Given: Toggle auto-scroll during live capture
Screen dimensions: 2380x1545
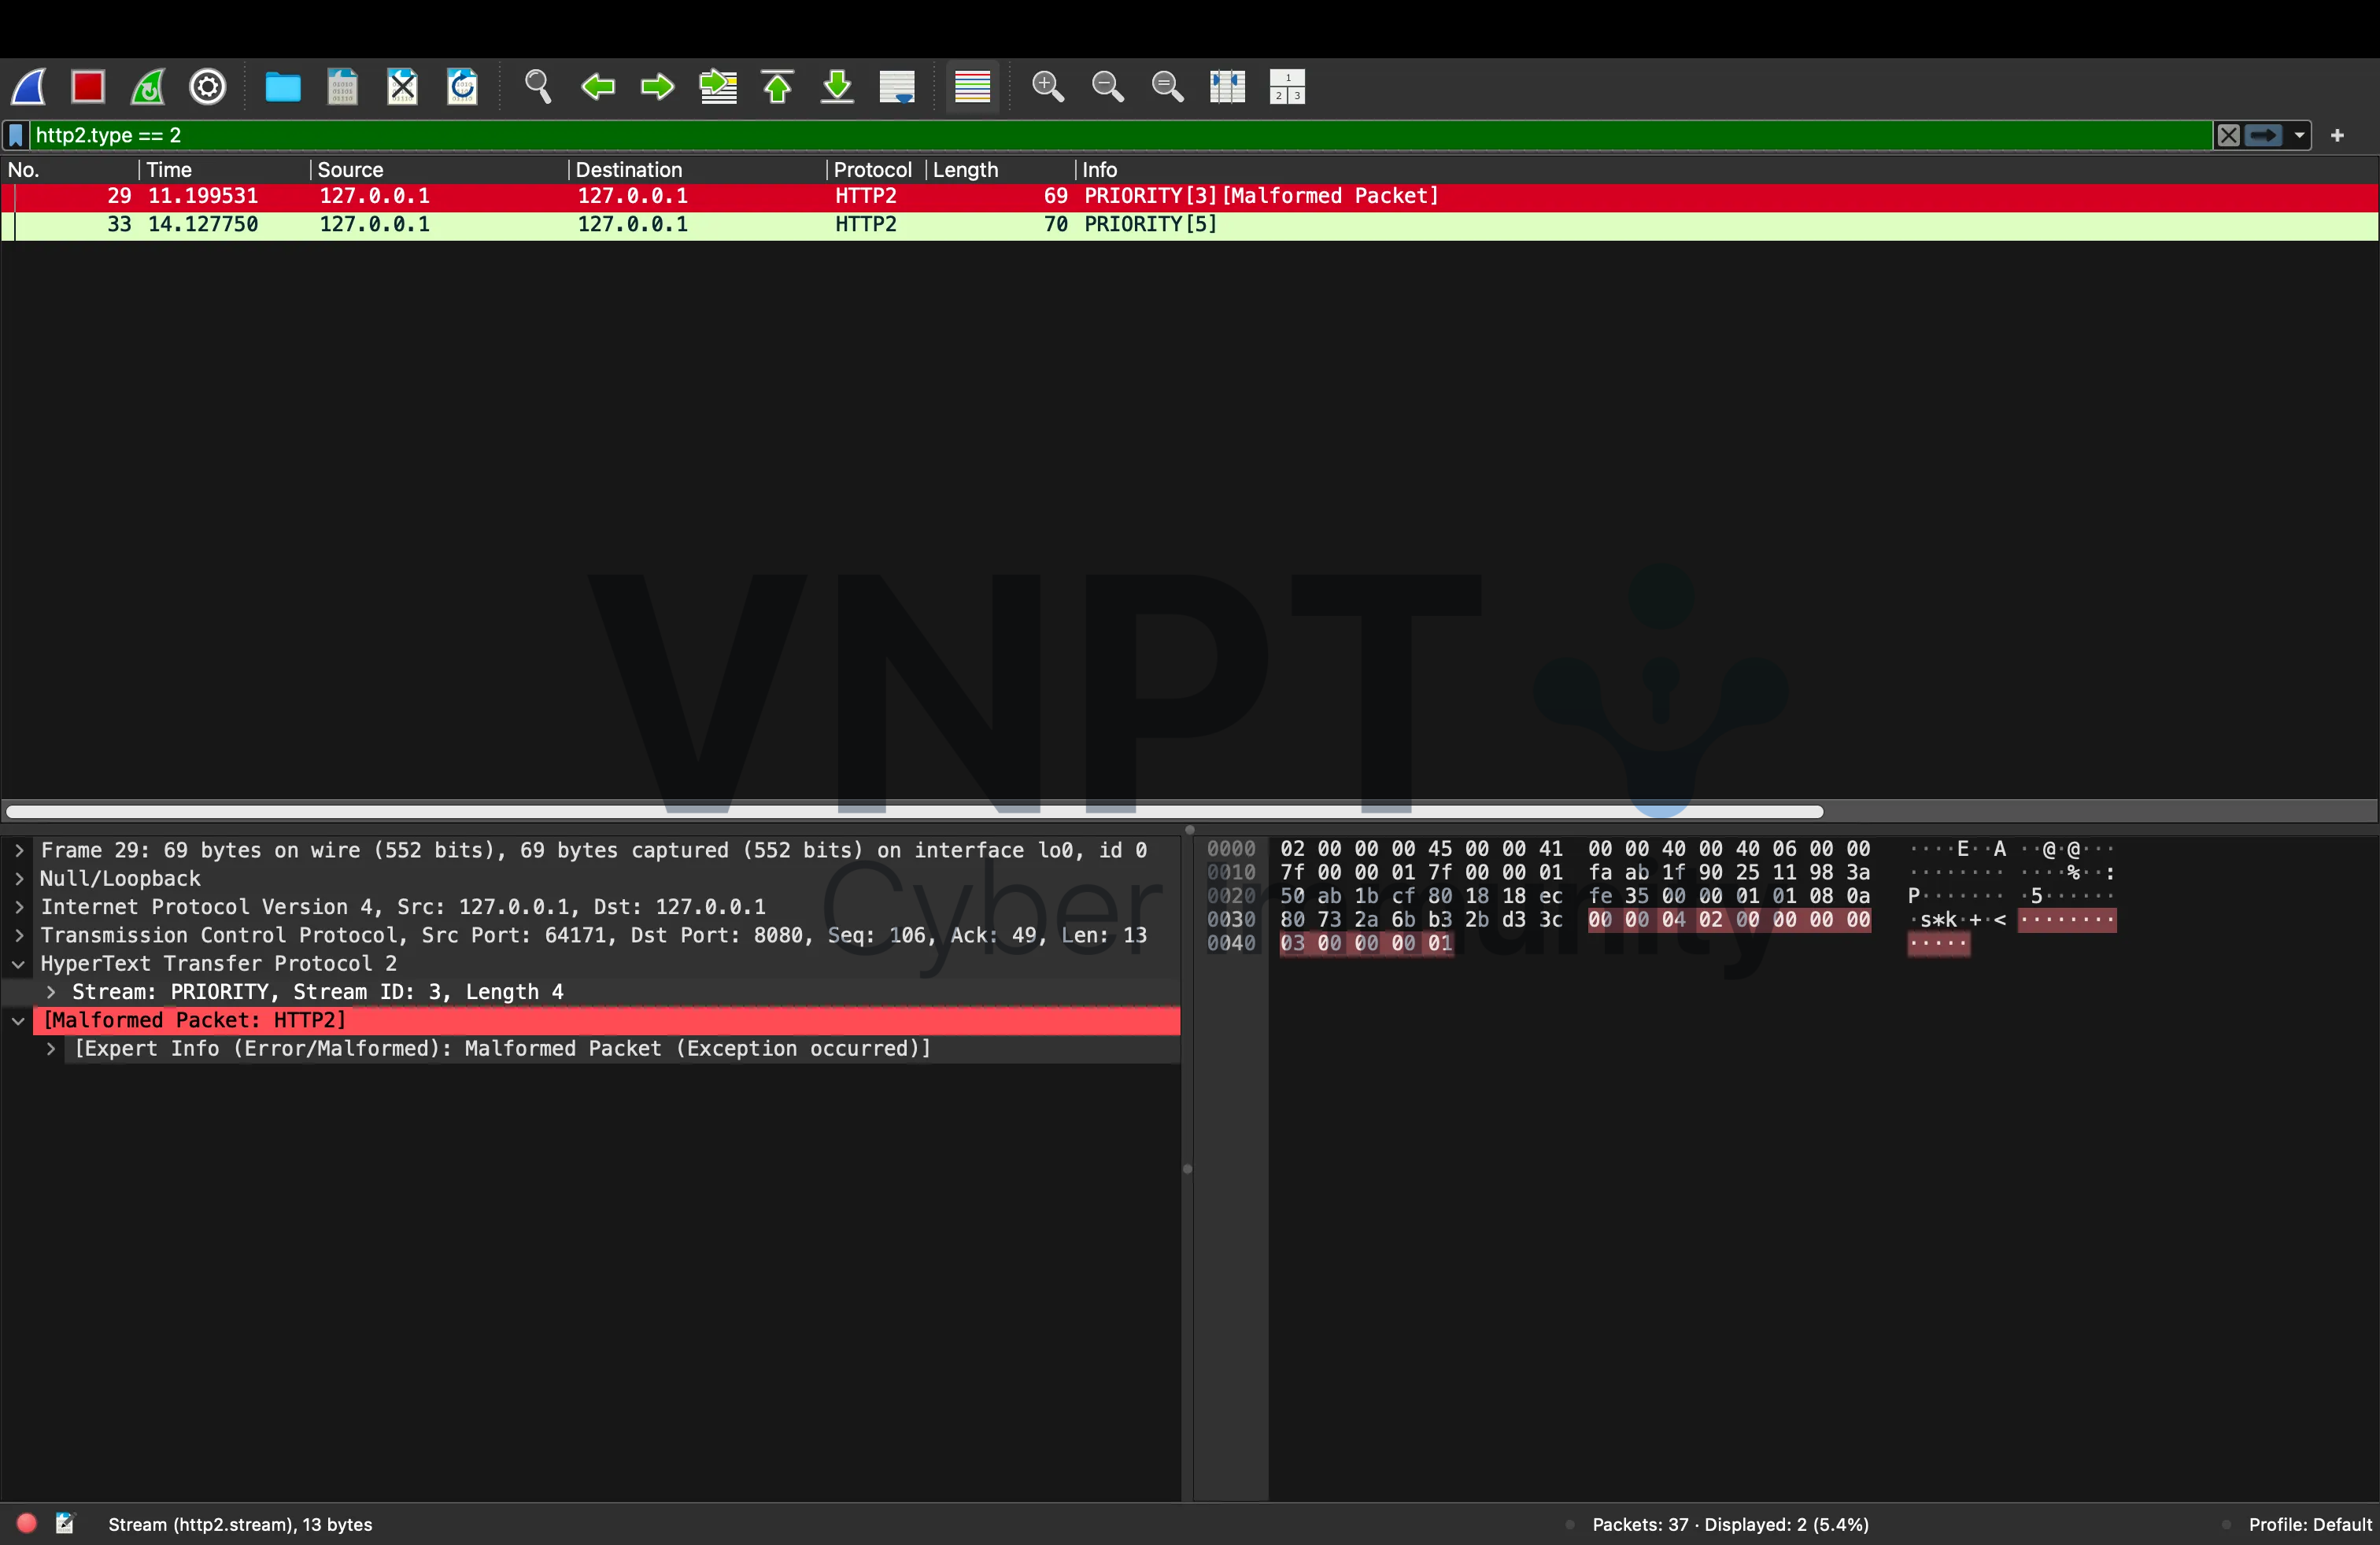Looking at the screenshot, I should [897, 87].
